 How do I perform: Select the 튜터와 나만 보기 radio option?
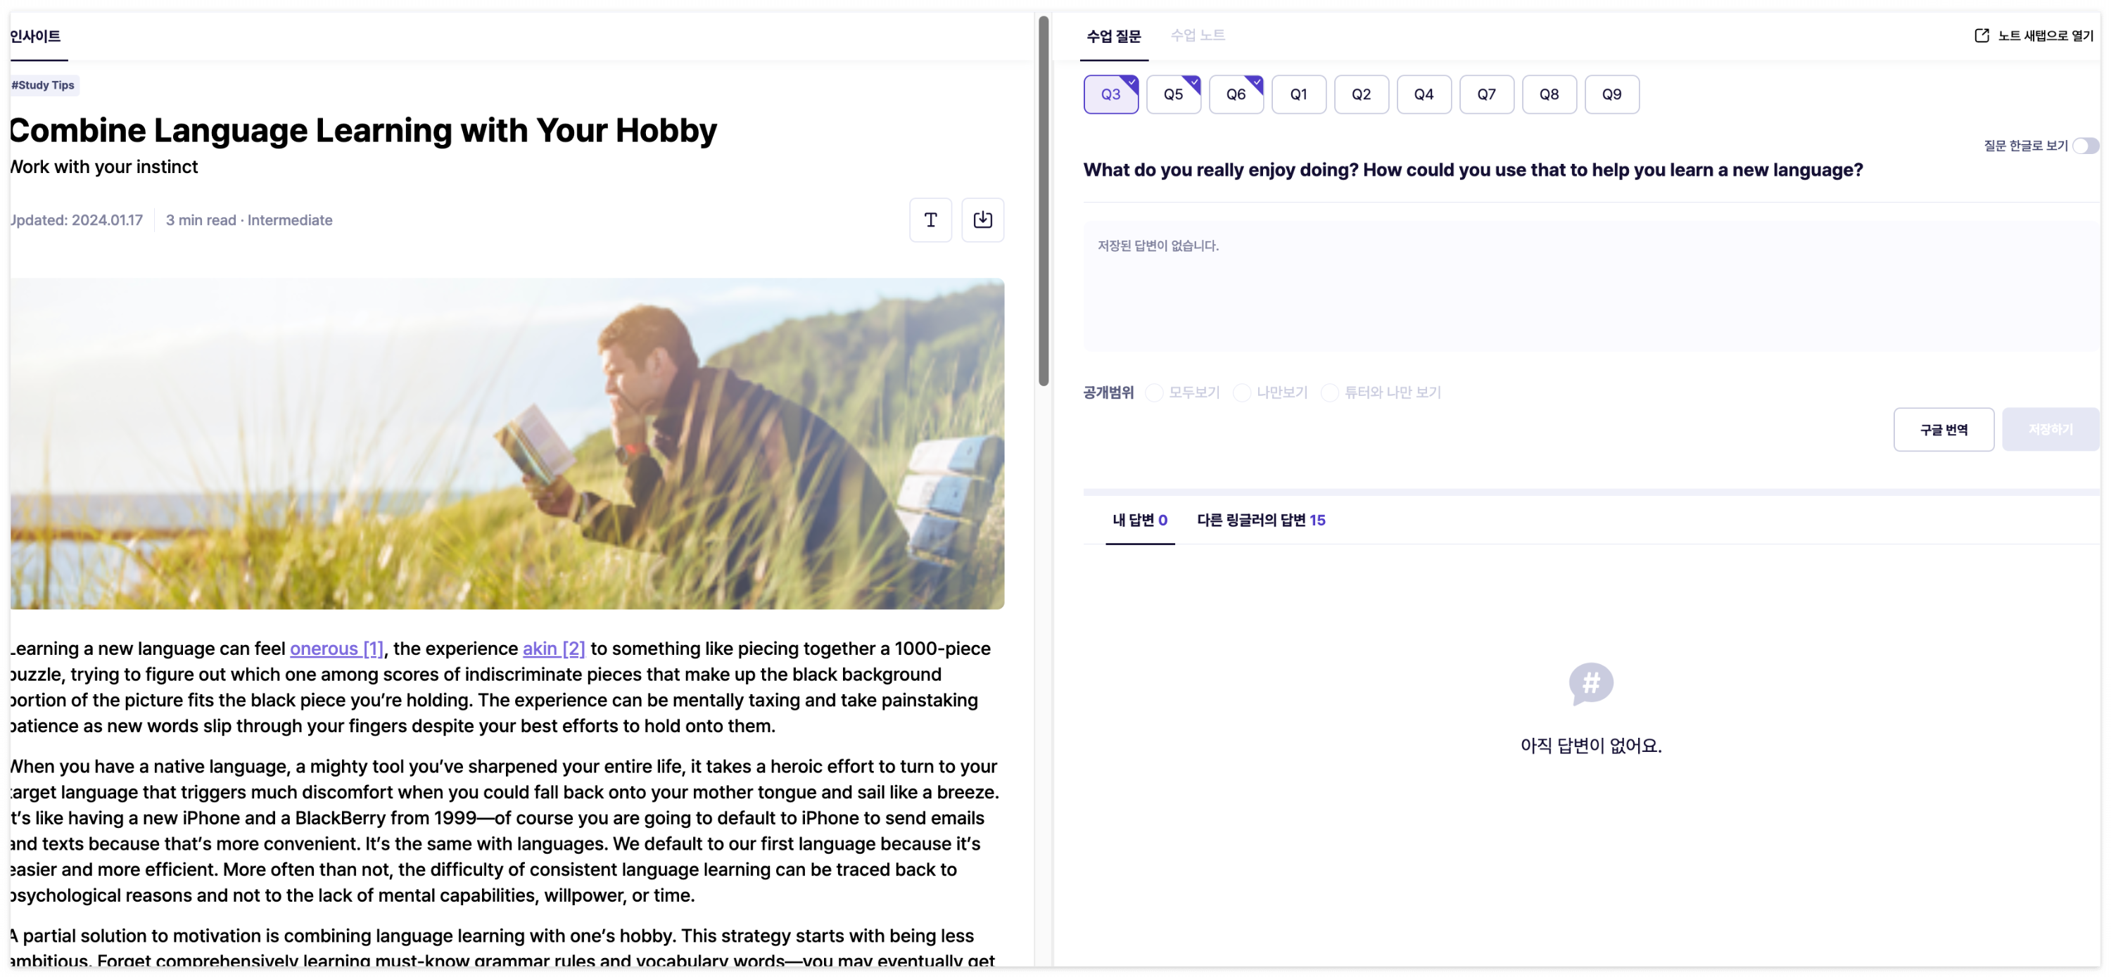click(x=1329, y=392)
